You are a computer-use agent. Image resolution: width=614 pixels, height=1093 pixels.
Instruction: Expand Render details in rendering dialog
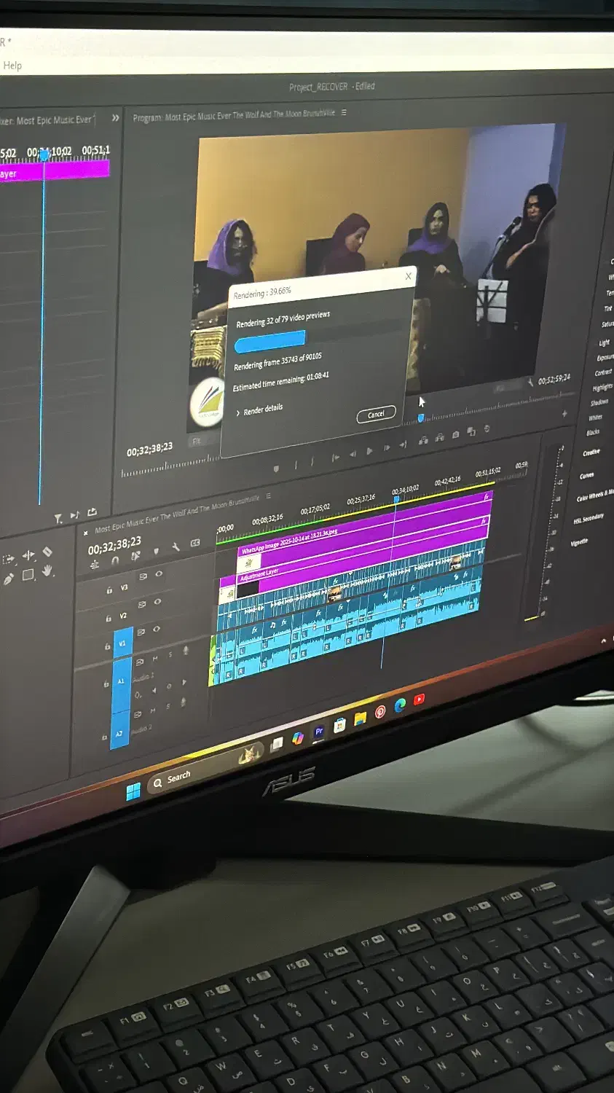click(259, 410)
